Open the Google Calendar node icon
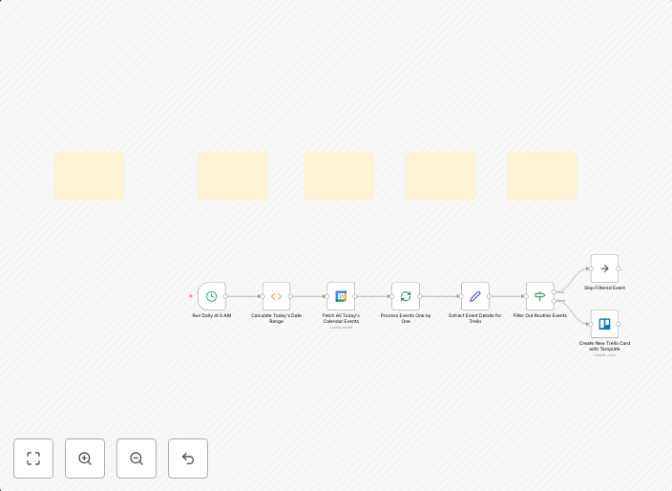The height and width of the screenshot is (491, 672). tap(341, 296)
